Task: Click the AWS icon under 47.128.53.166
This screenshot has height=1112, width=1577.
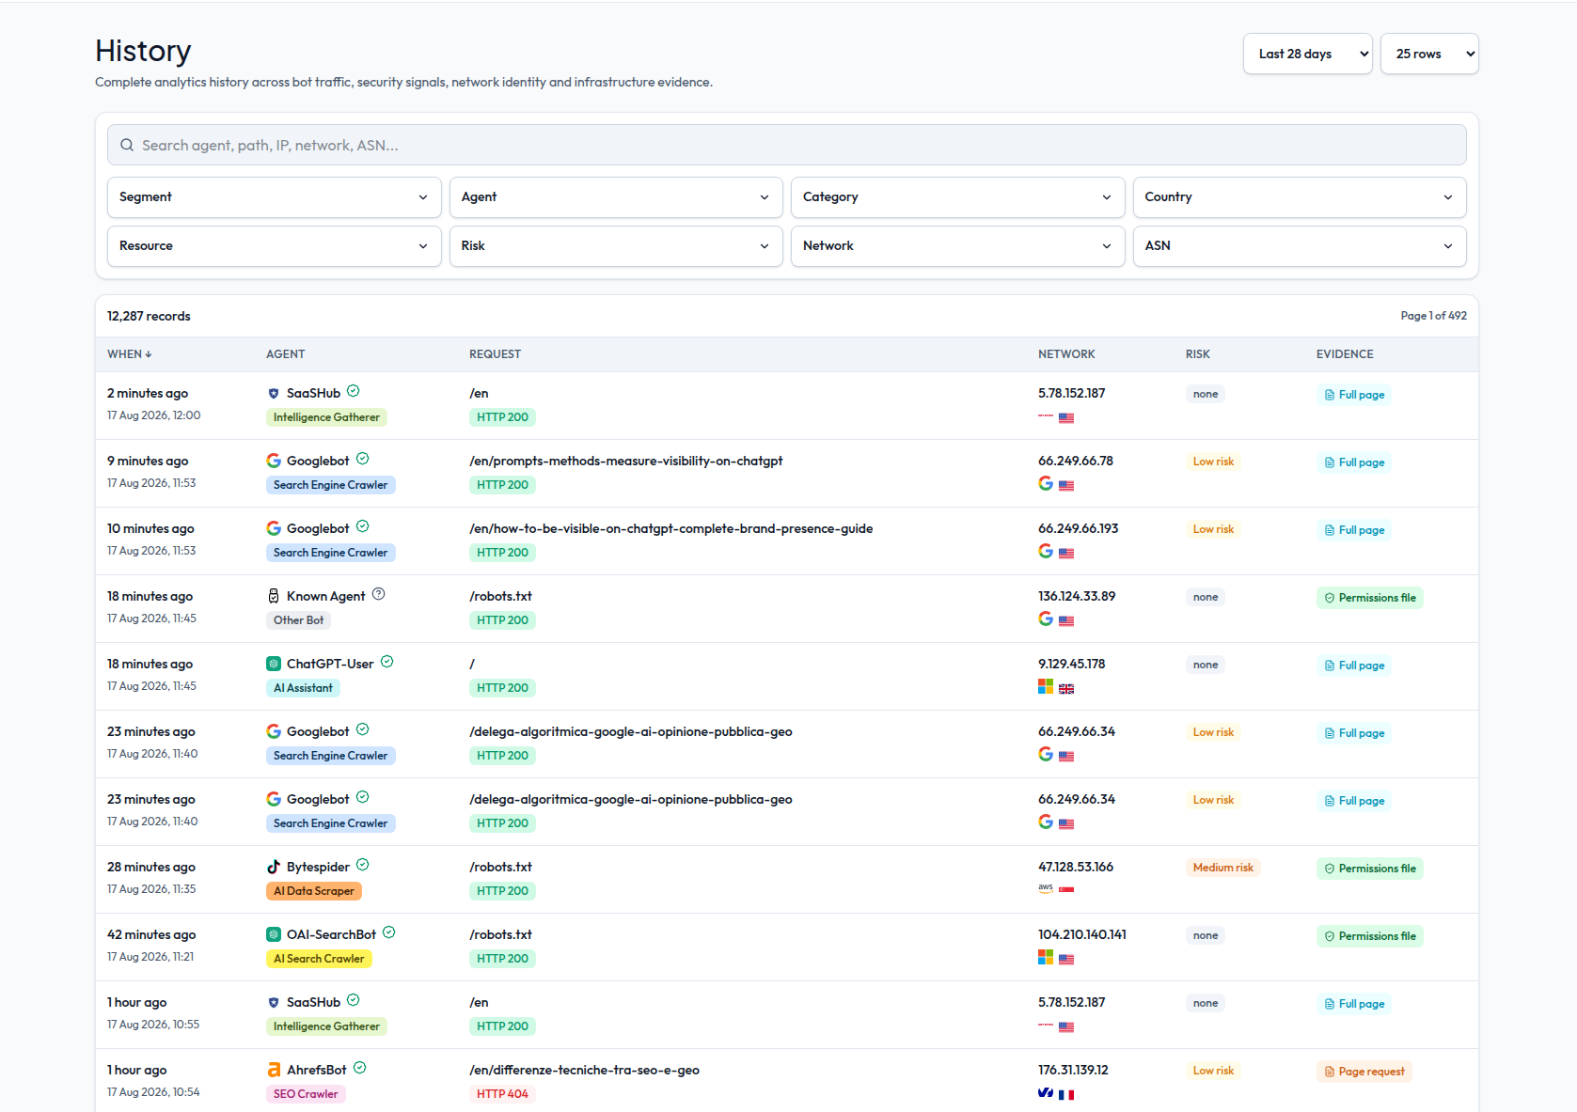Action: pyautogui.click(x=1046, y=888)
